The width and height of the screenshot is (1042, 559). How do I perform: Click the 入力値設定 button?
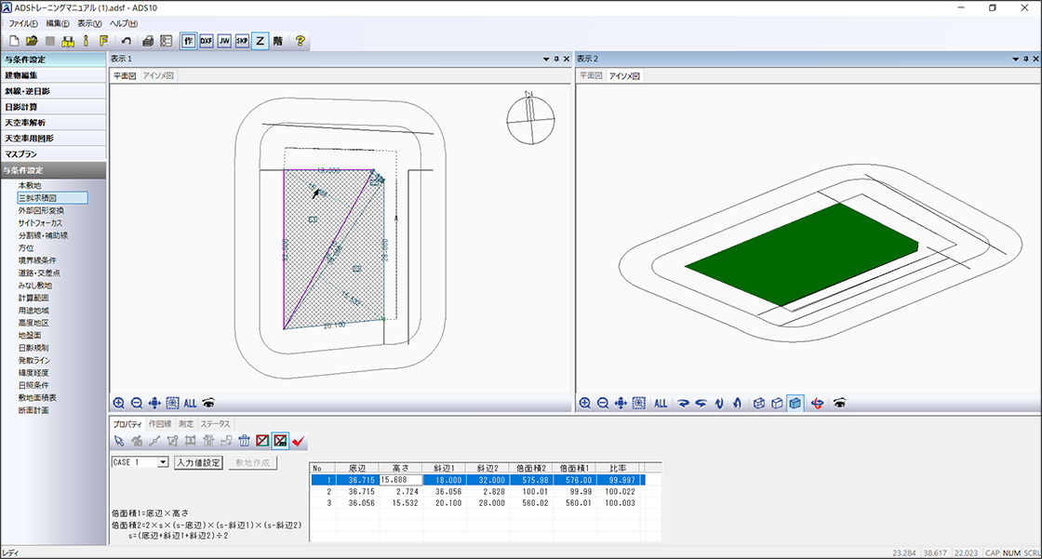tap(199, 462)
